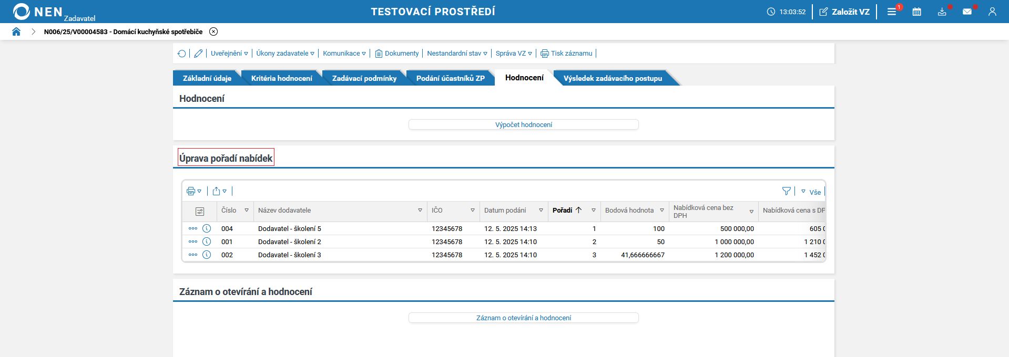Open row actions for Dodavatel - školení 5
1009x357 pixels.
(x=193, y=228)
